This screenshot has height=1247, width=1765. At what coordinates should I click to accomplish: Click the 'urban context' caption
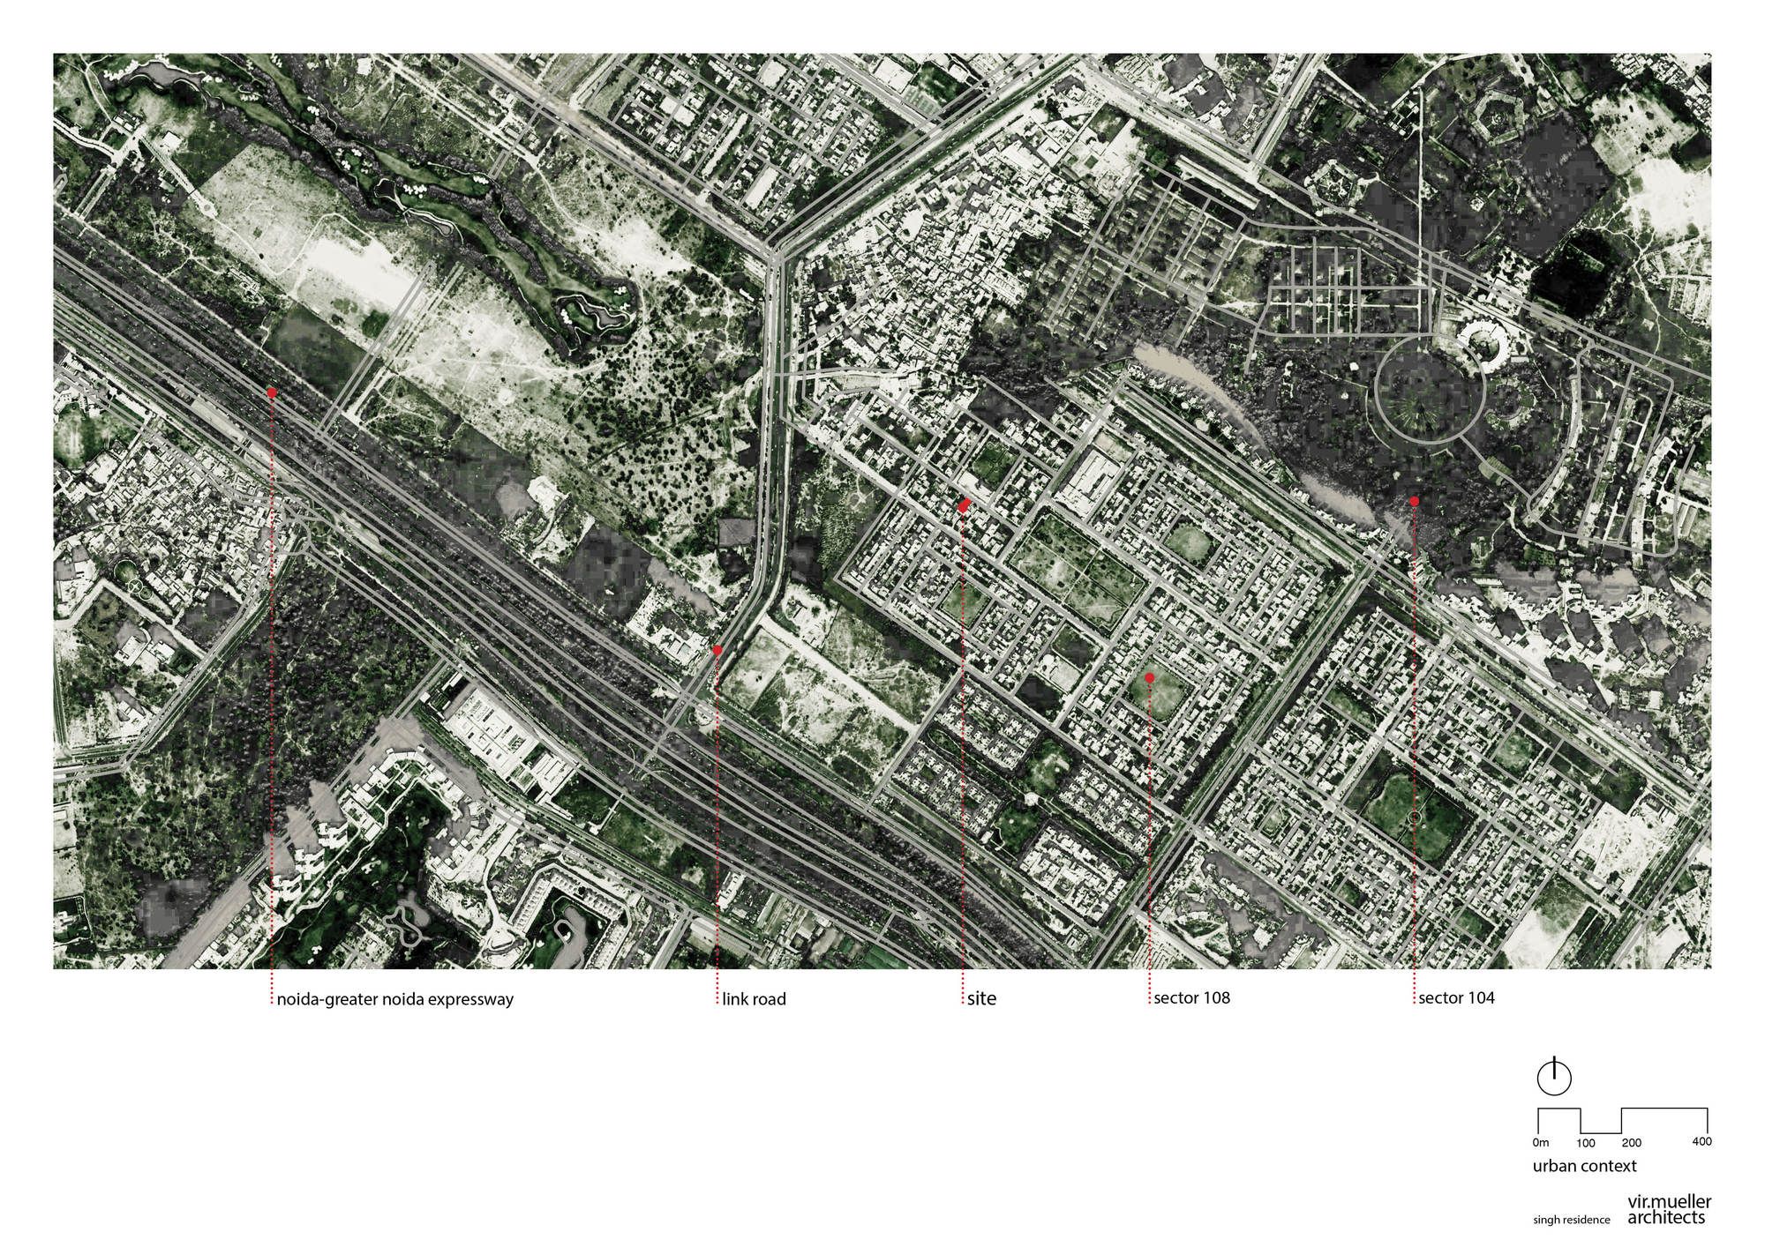coord(1584,1165)
